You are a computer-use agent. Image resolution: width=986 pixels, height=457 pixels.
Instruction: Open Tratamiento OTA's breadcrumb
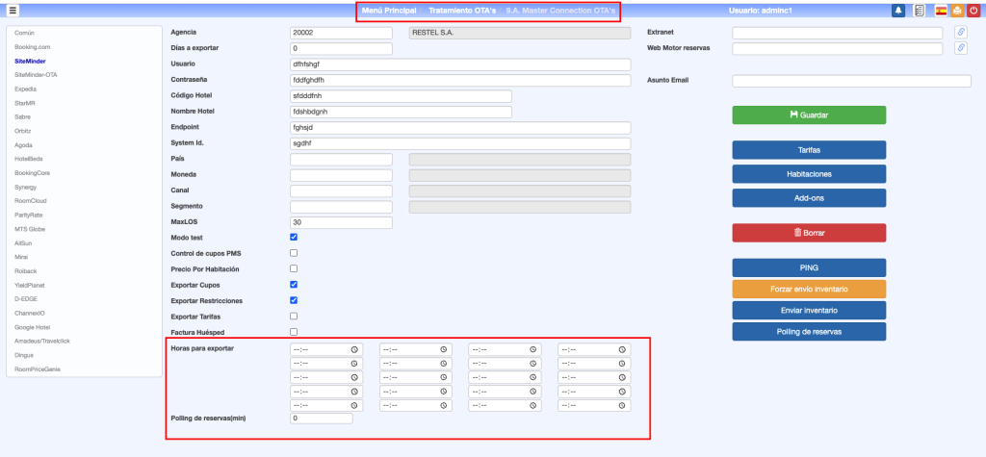462,11
